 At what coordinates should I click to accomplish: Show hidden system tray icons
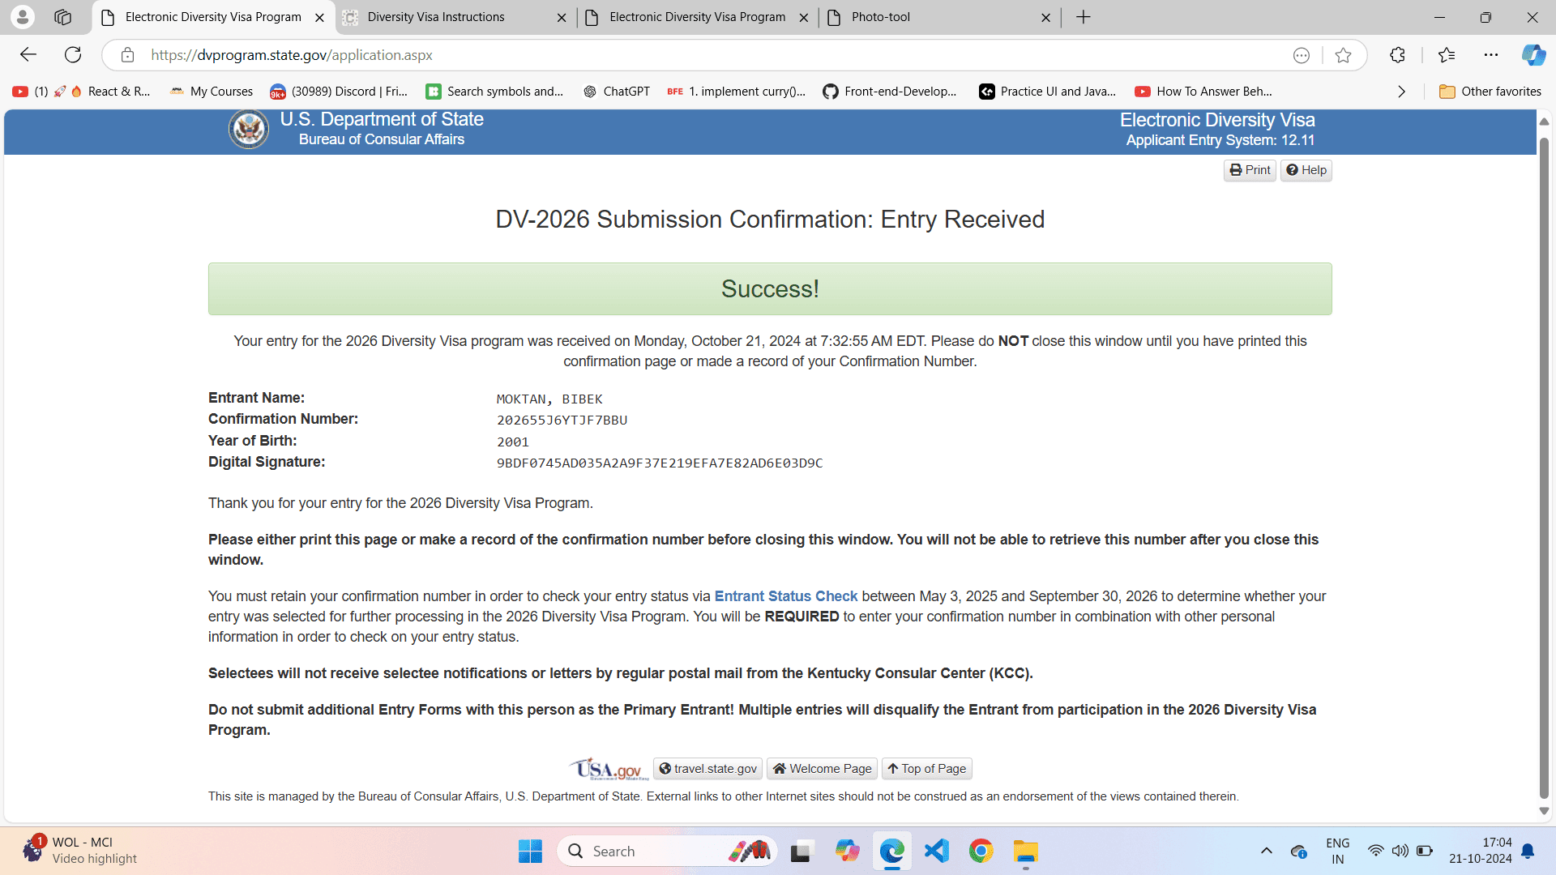click(x=1266, y=851)
